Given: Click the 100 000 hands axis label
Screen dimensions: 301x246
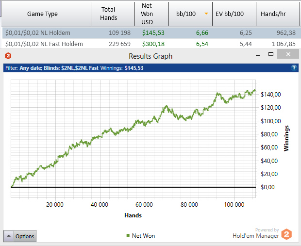Looking at the screenshot, I should point(234,205).
